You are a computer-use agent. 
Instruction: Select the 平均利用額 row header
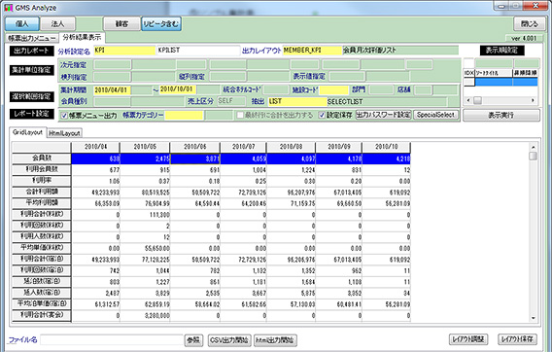pos(42,203)
